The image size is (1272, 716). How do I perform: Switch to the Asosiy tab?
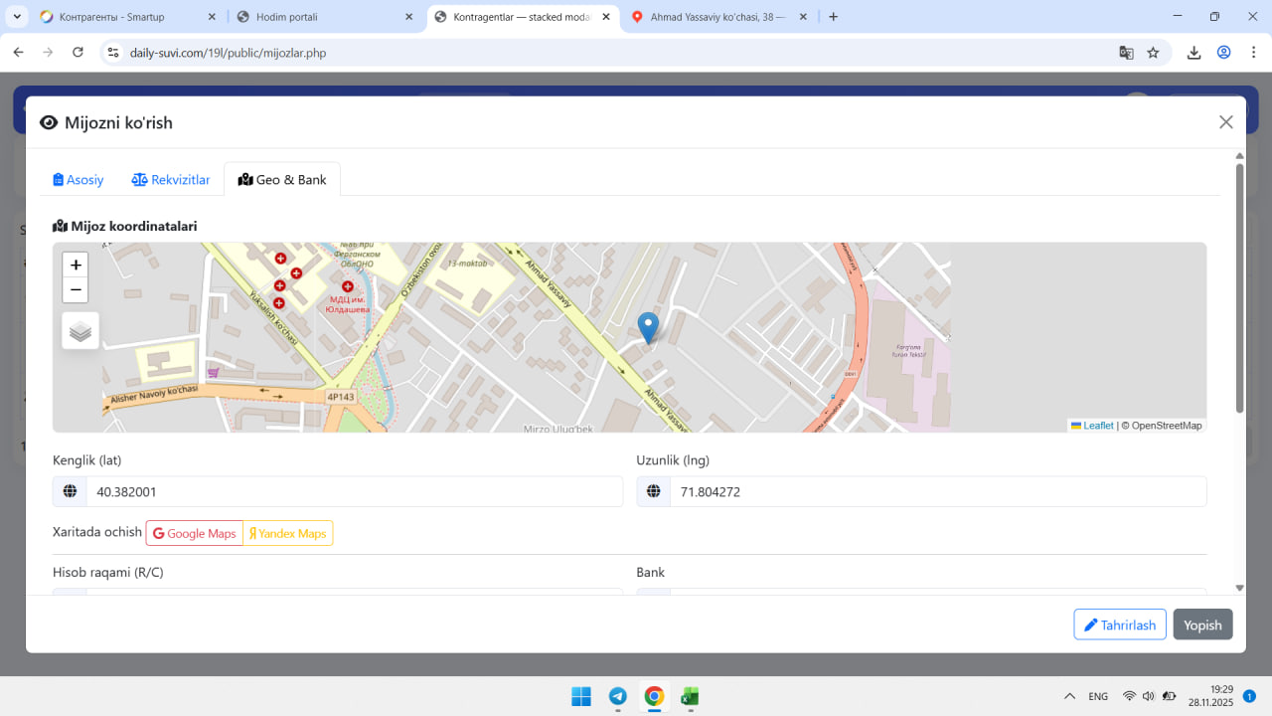[79, 180]
